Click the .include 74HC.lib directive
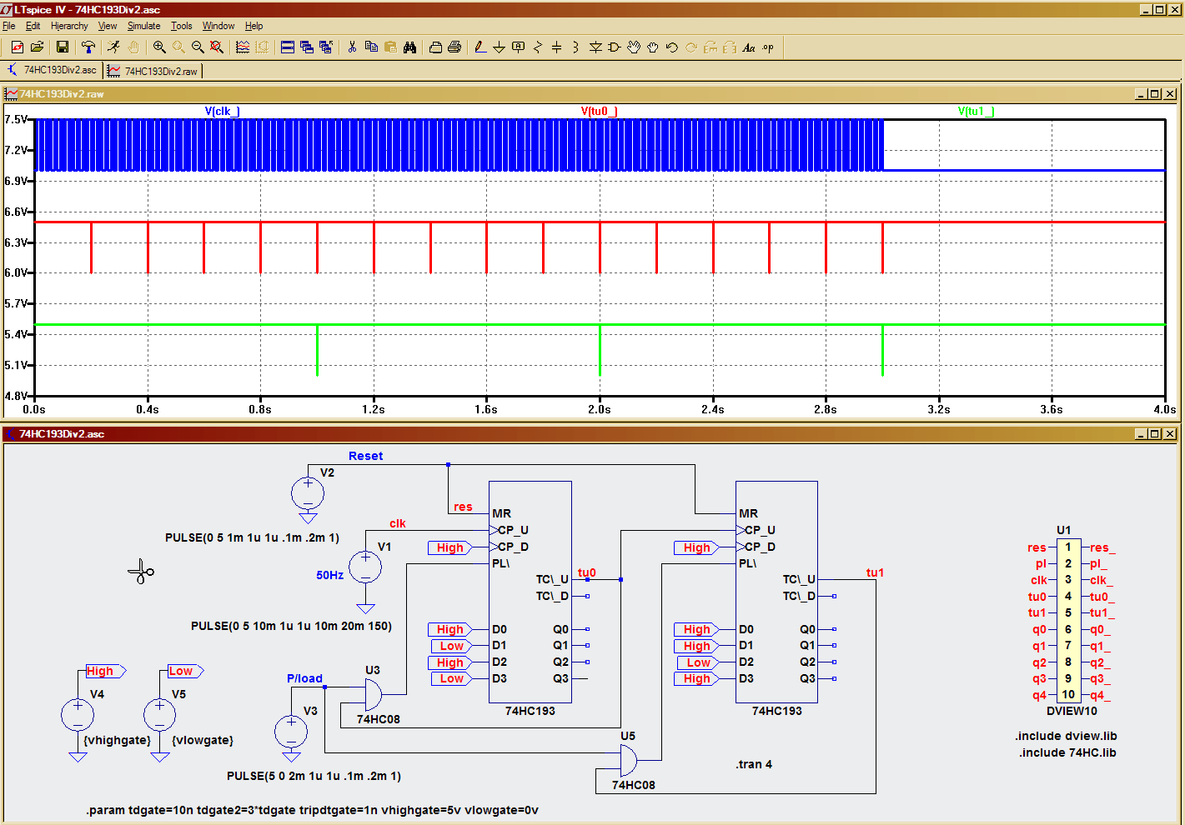1185x825 pixels. 1067,752
